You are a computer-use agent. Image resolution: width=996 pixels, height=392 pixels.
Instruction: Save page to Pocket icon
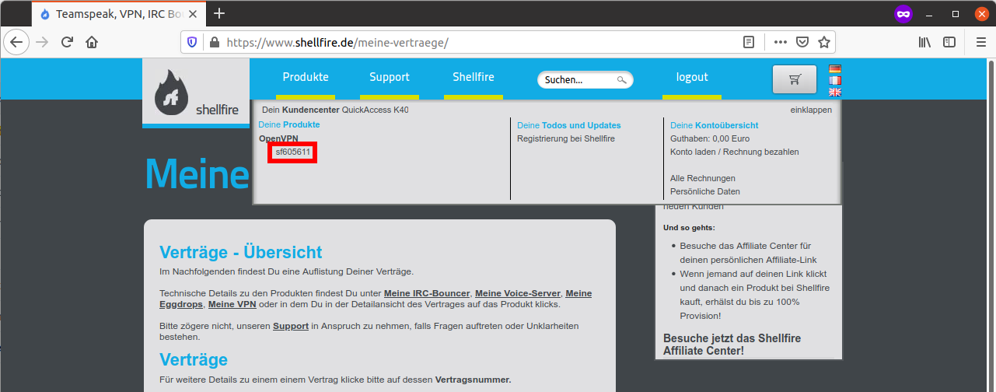(802, 42)
